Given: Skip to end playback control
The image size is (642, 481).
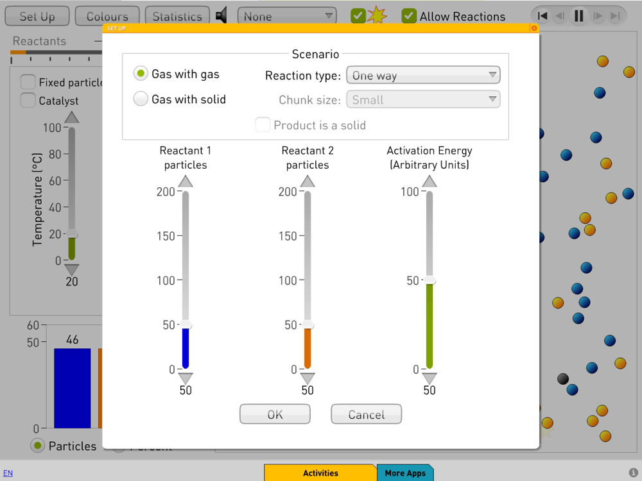Looking at the screenshot, I should [x=615, y=16].
